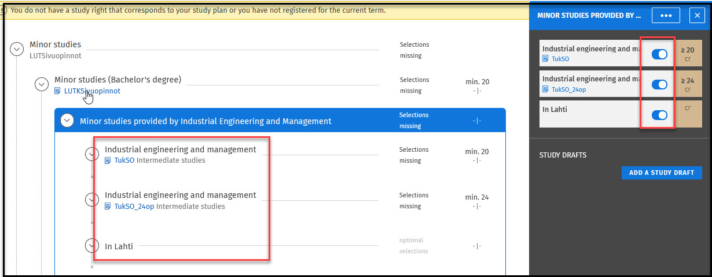The image size is (712, 277).
Task: Collapse the blue Industrial Engineering and Management header
Action: tap(68, 121)
